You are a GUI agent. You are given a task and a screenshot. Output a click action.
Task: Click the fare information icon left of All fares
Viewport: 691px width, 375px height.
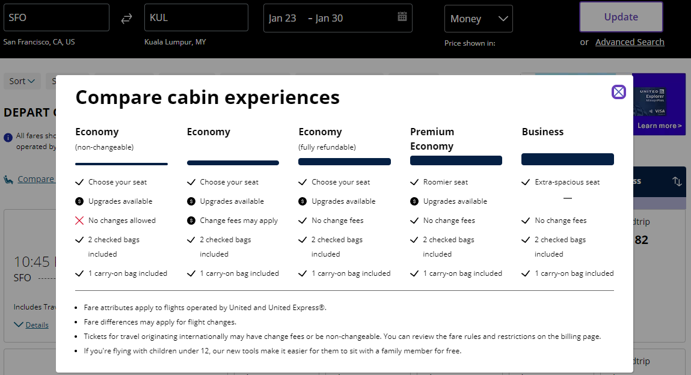tap(8, 138)
